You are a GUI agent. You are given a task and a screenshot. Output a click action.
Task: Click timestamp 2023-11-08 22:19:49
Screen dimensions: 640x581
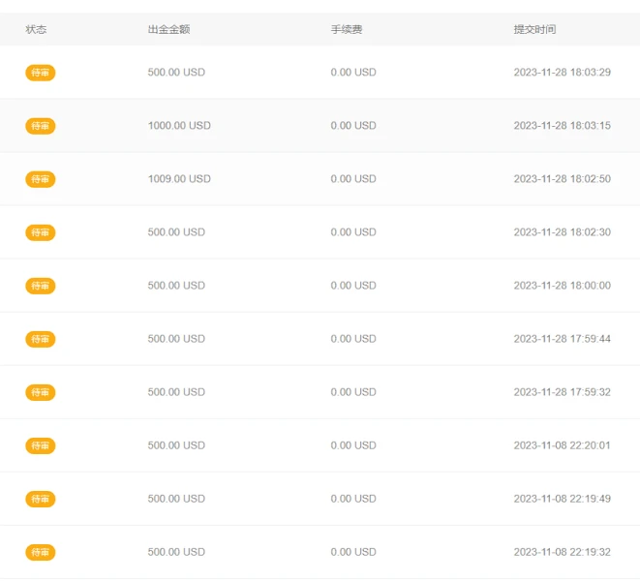click(x=562, y=499)
